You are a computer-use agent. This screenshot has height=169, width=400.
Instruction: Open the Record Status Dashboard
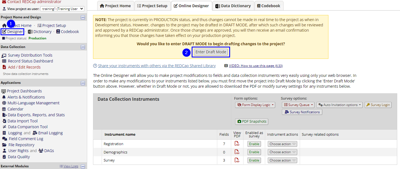coord(30,61)
